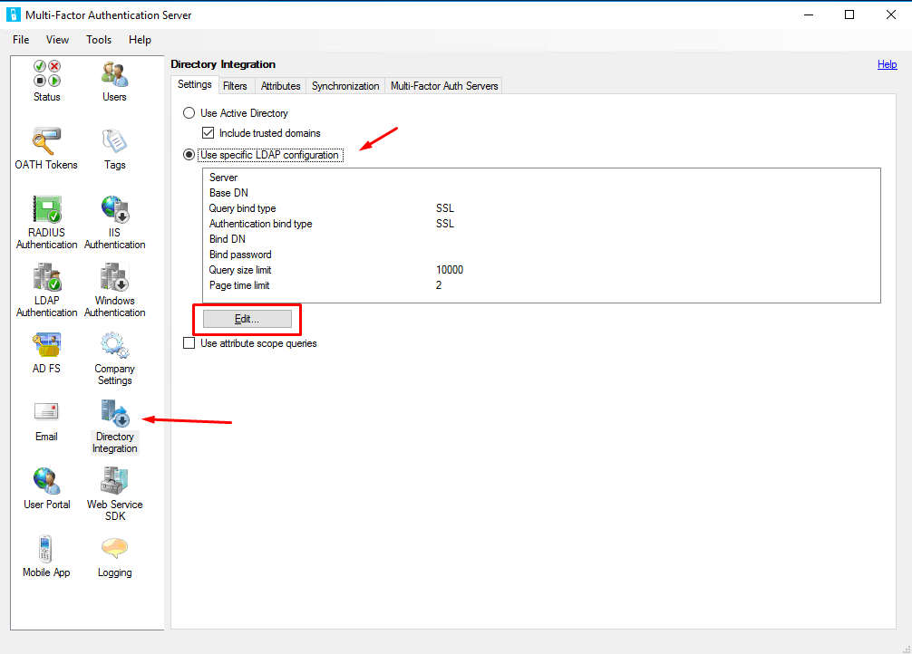Open Windows Authentication section
This screenshot has height=654, width=912.
pos(114,277)
